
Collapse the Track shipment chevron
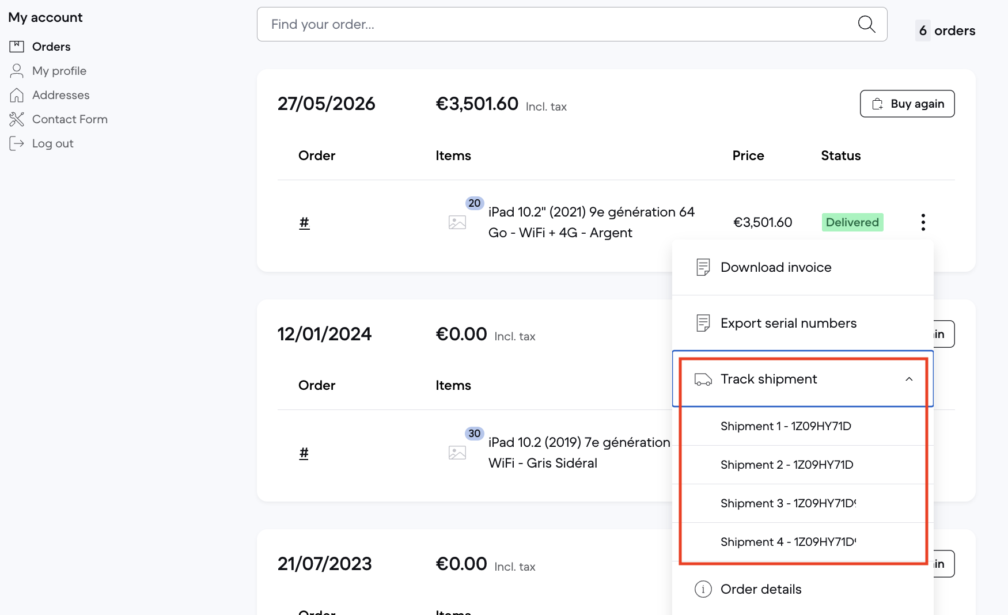point(909,379)
